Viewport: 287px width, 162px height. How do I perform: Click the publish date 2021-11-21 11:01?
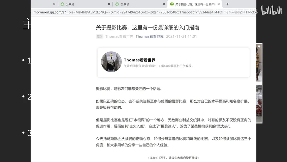181,36
